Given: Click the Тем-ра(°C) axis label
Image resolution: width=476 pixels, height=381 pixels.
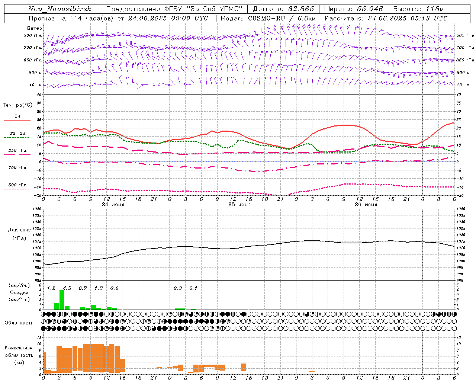Looking at the screenshot, I should [17, 105].
